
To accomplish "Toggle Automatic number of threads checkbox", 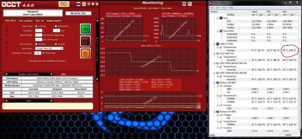I will point(44,53).
